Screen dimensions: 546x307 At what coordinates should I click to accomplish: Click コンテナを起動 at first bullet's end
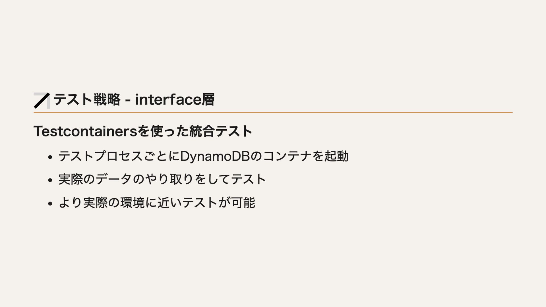coord(306,156)
